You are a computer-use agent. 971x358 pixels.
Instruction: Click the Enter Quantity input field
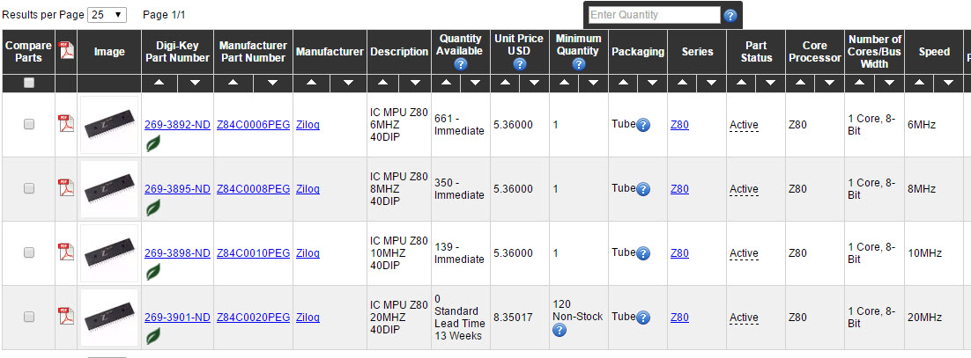653,15
